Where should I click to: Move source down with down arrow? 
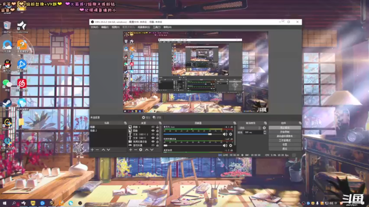[x=152, y=150]
